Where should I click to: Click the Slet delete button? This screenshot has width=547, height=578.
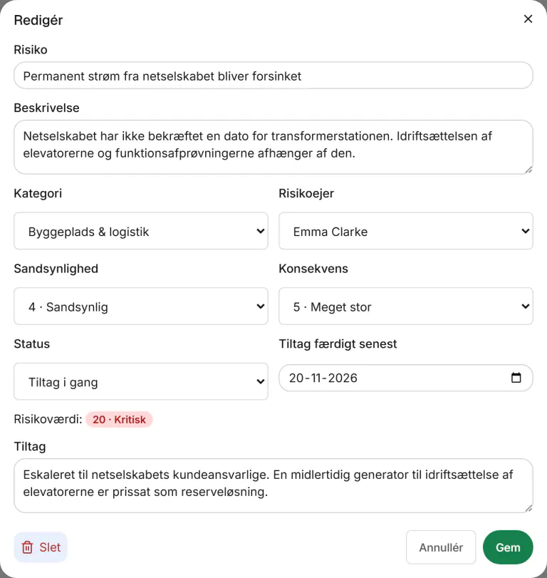click(41, 547)
